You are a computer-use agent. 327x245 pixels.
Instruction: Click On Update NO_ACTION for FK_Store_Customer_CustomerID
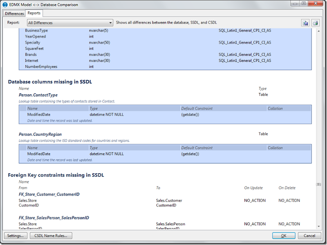coord(255,201)
